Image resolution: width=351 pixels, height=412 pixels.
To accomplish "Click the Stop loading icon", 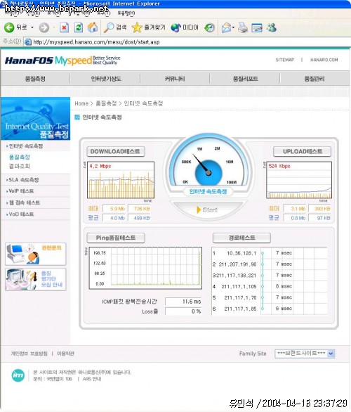I will tap(65, 27).
